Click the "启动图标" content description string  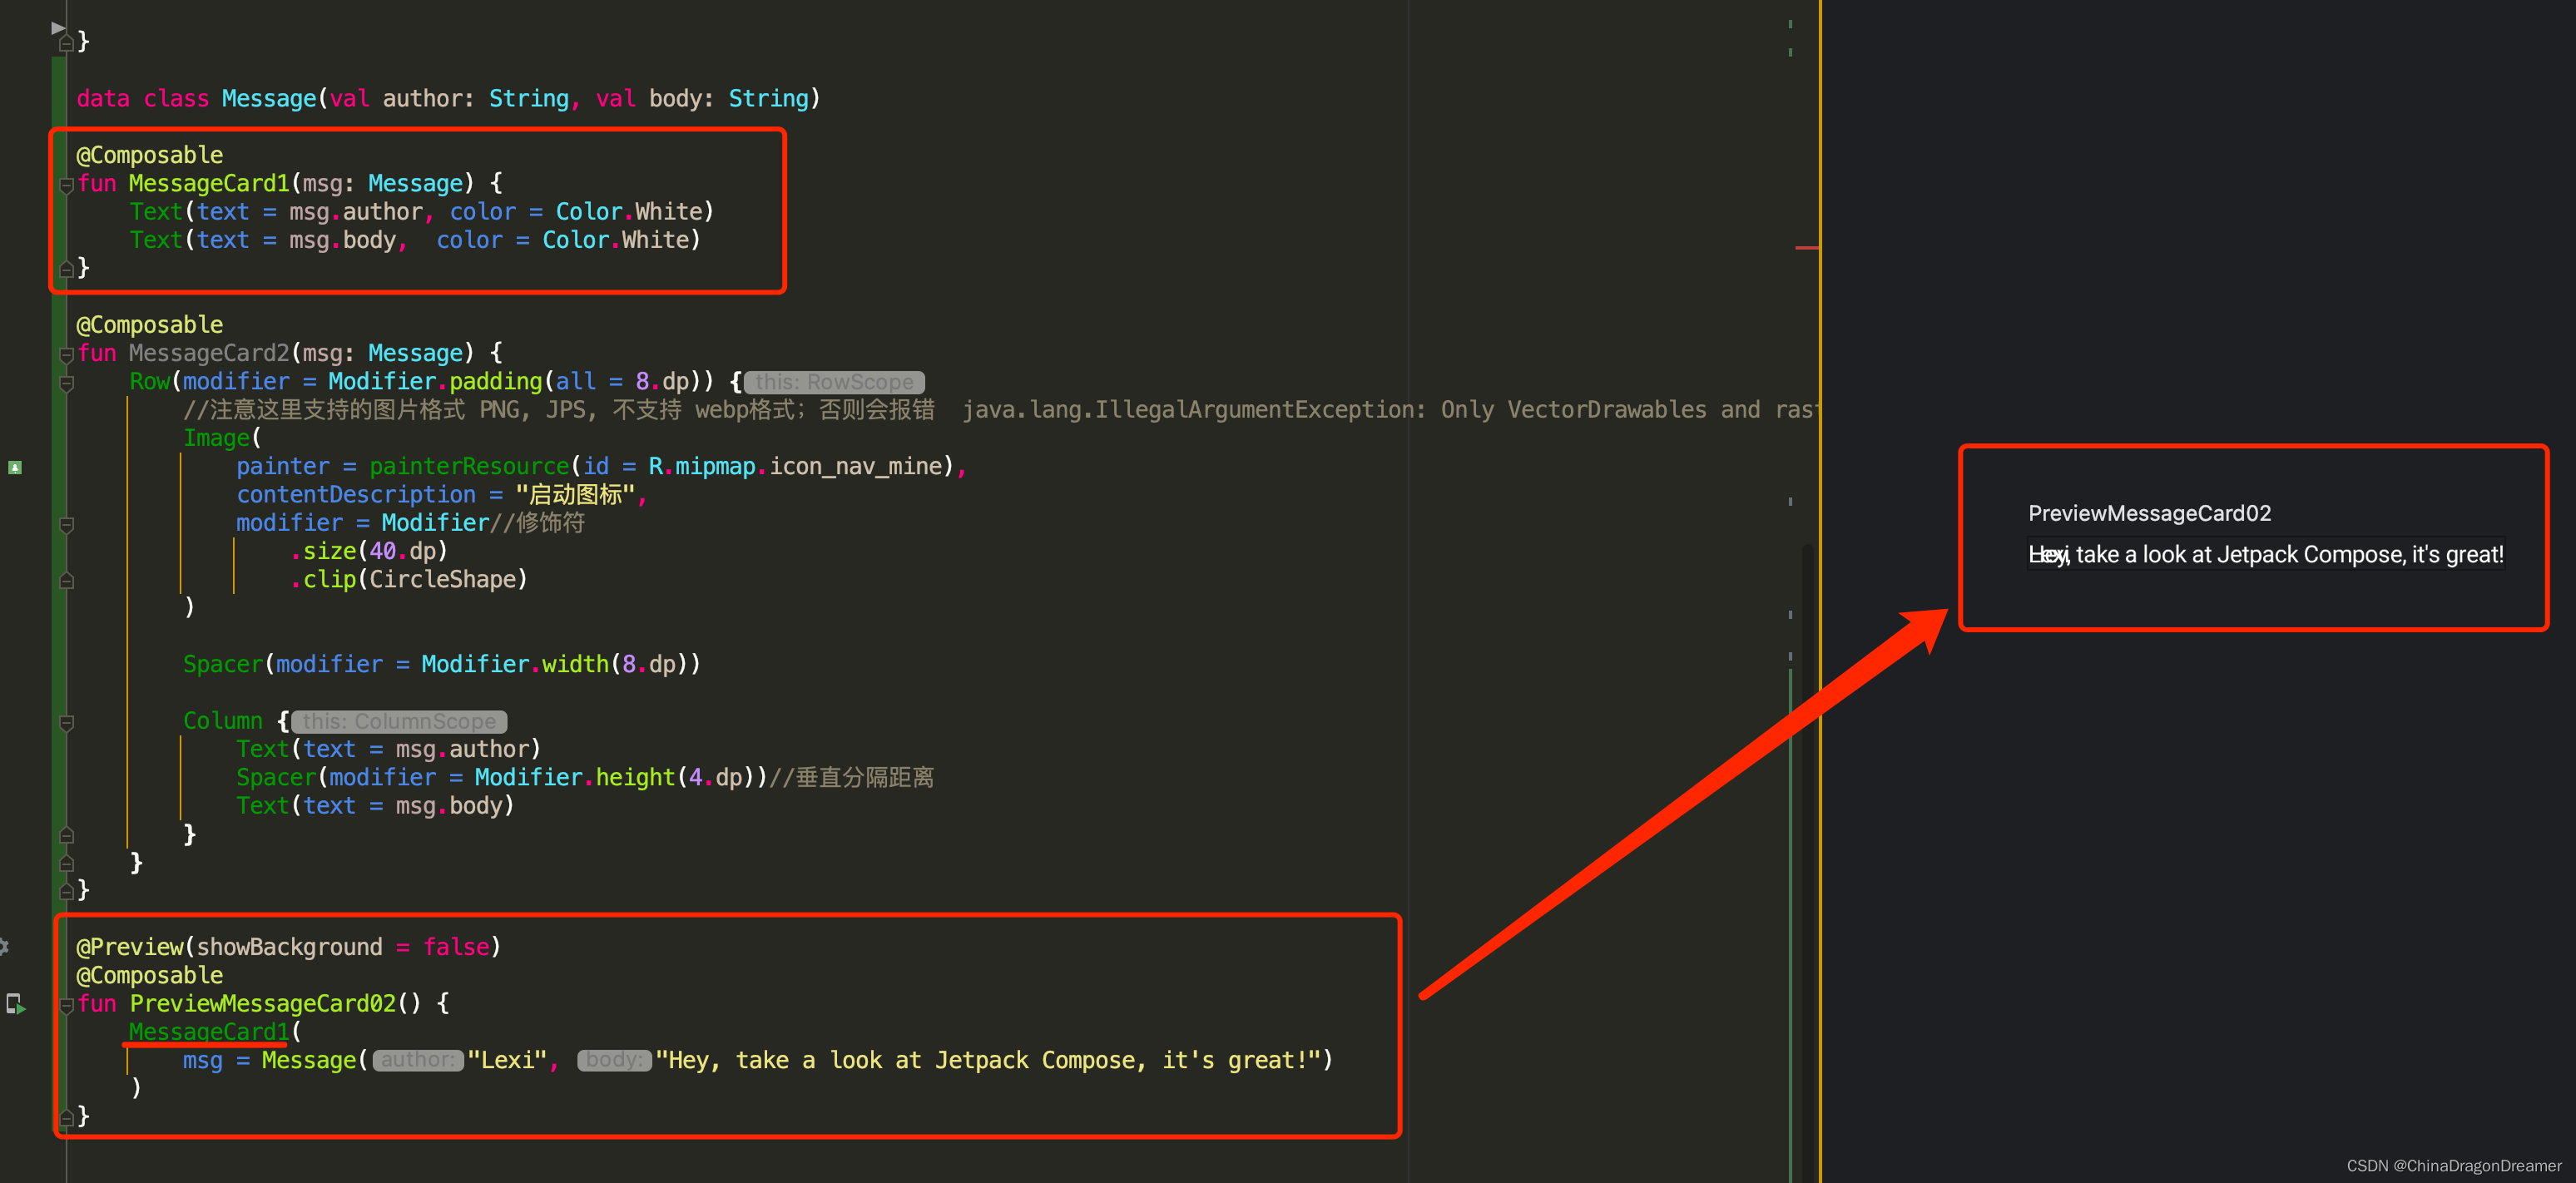click(x=575, y=494)
